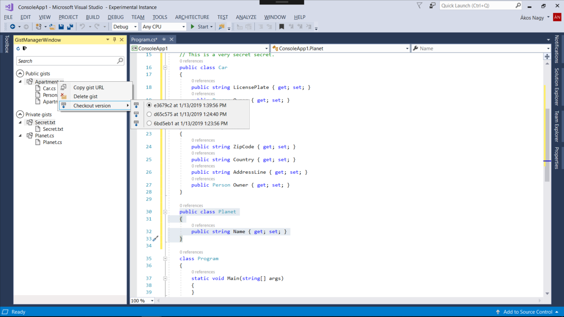Image resolution: width=564 pixels, height=317 pixels.
Task: Collapse the Main method code block
Action: 165,278
